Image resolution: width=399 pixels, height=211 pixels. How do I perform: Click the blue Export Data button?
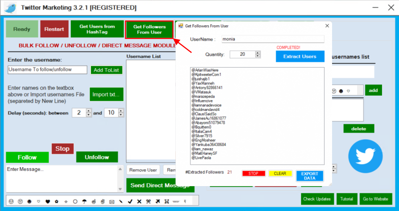[x=310, y=176]
